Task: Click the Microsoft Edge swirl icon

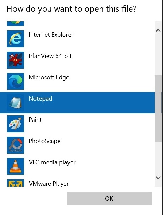Action: (x=16, y=81)
